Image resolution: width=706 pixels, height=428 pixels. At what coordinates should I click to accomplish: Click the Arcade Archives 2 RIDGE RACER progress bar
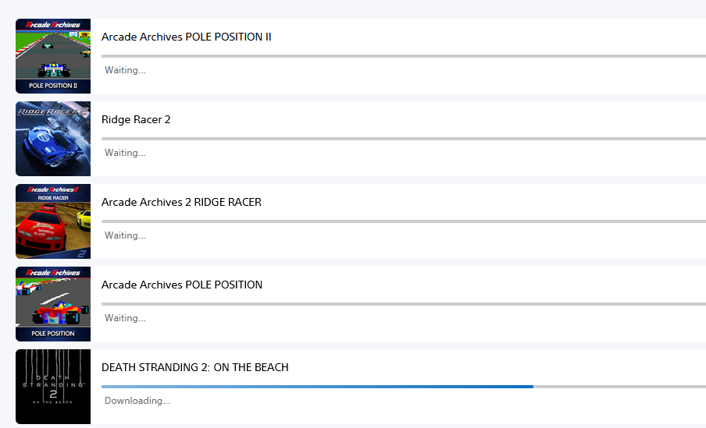(x=404, y=221)
